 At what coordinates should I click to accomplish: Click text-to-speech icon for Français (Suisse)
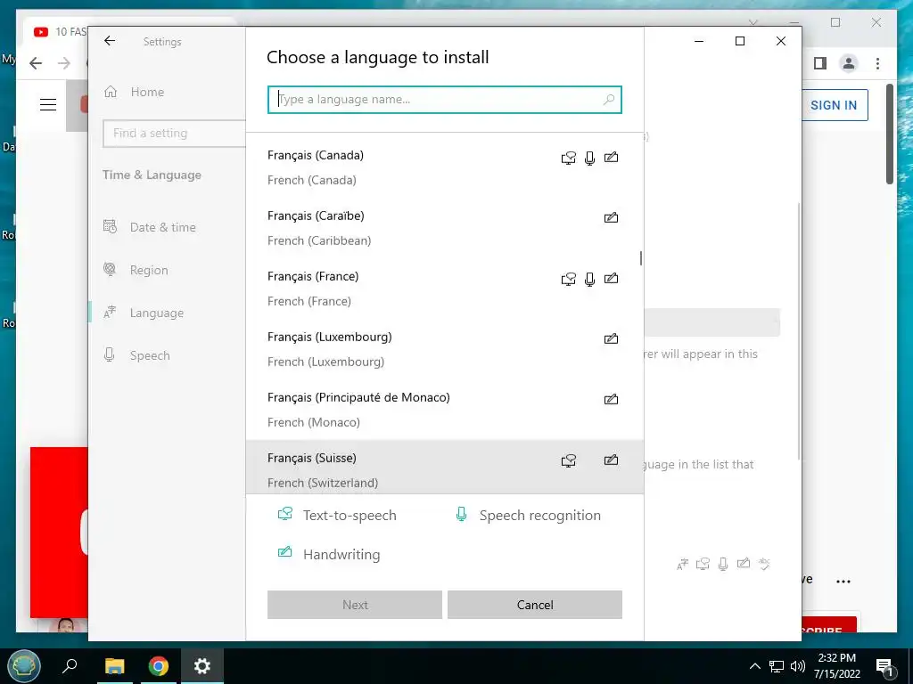coord(568,460)
